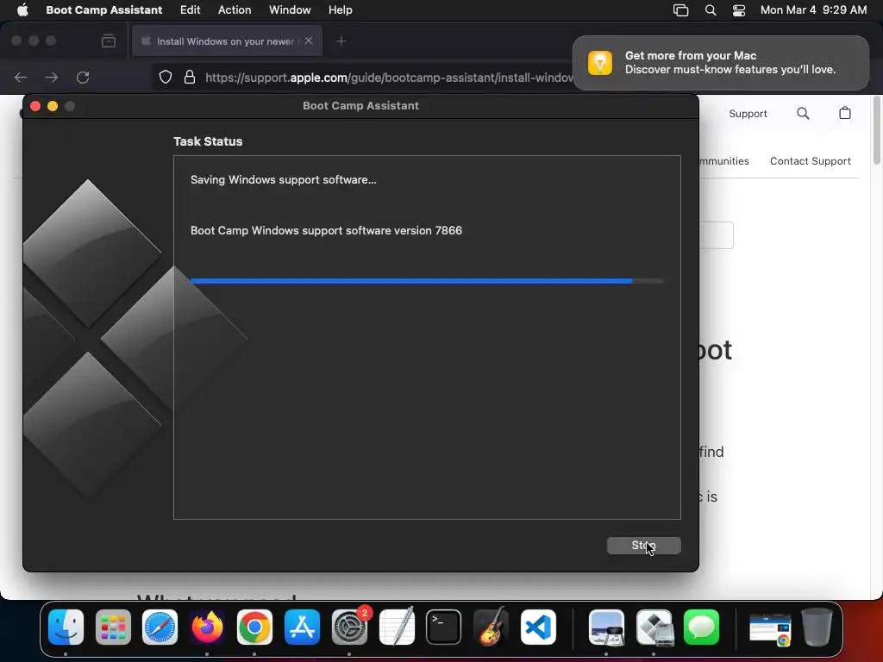Click the Stop button in Boot Camp Assistant
883x662 pixels.
643,545
